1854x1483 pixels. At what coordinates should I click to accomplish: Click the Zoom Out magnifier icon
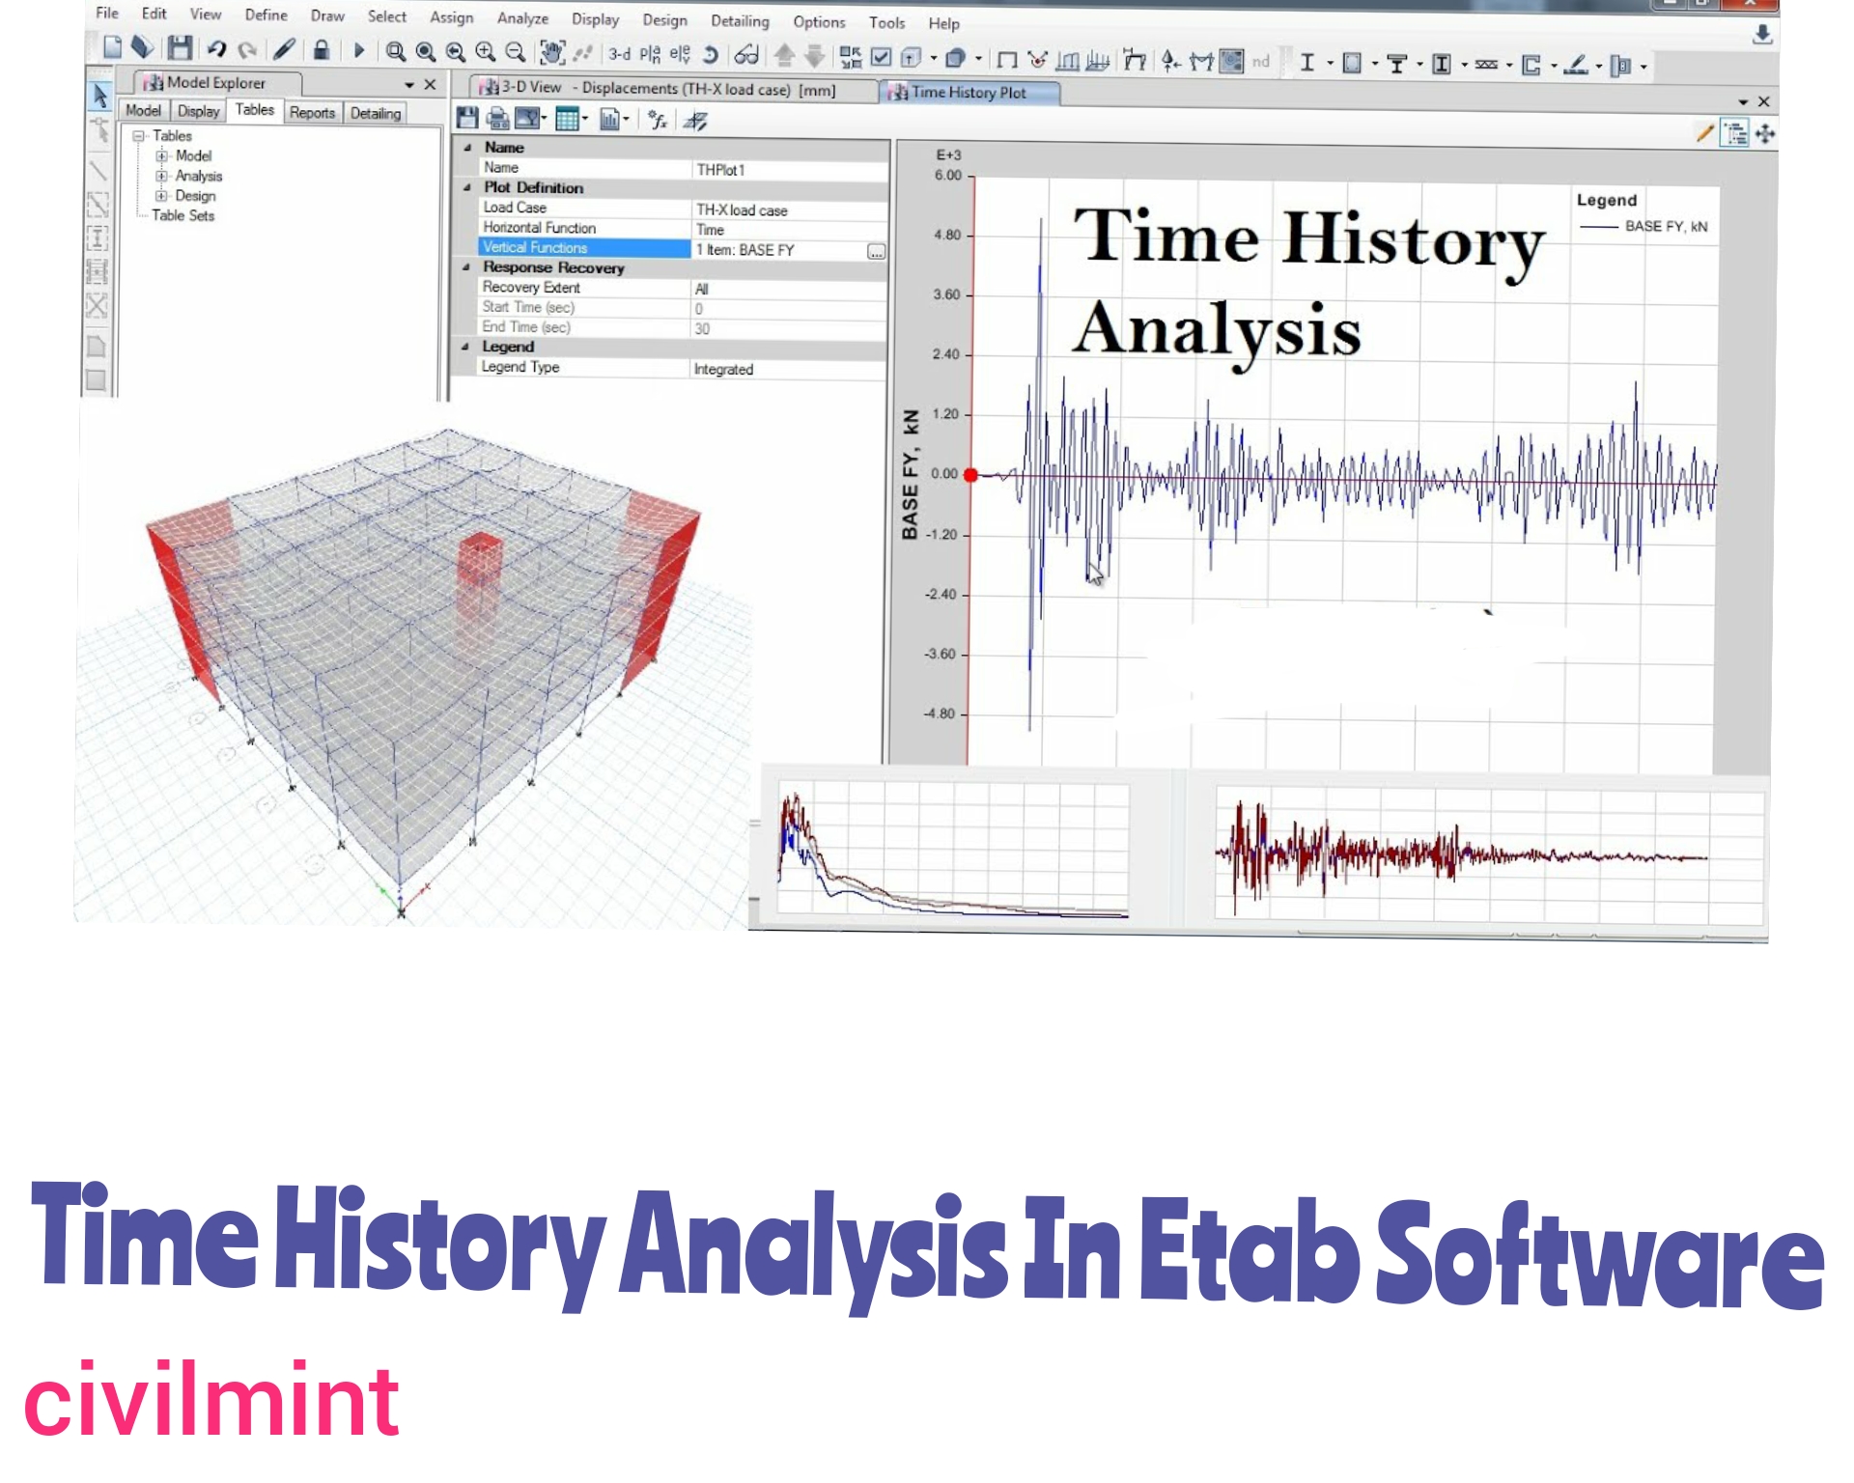515,52
